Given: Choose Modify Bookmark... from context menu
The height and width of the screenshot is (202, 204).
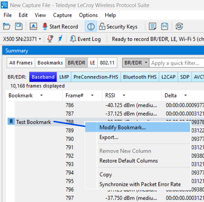Looking at the screenshot, I should click(138, 127).
